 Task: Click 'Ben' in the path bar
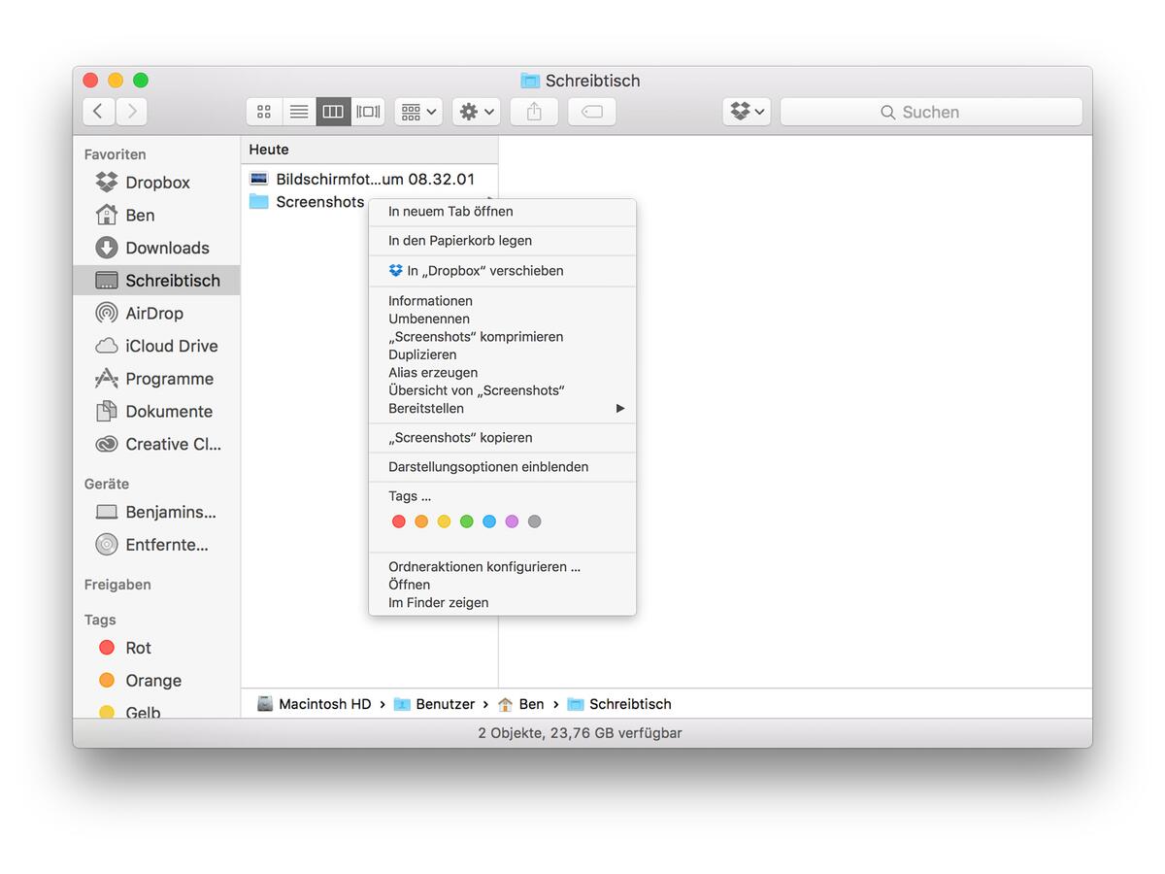532,704
